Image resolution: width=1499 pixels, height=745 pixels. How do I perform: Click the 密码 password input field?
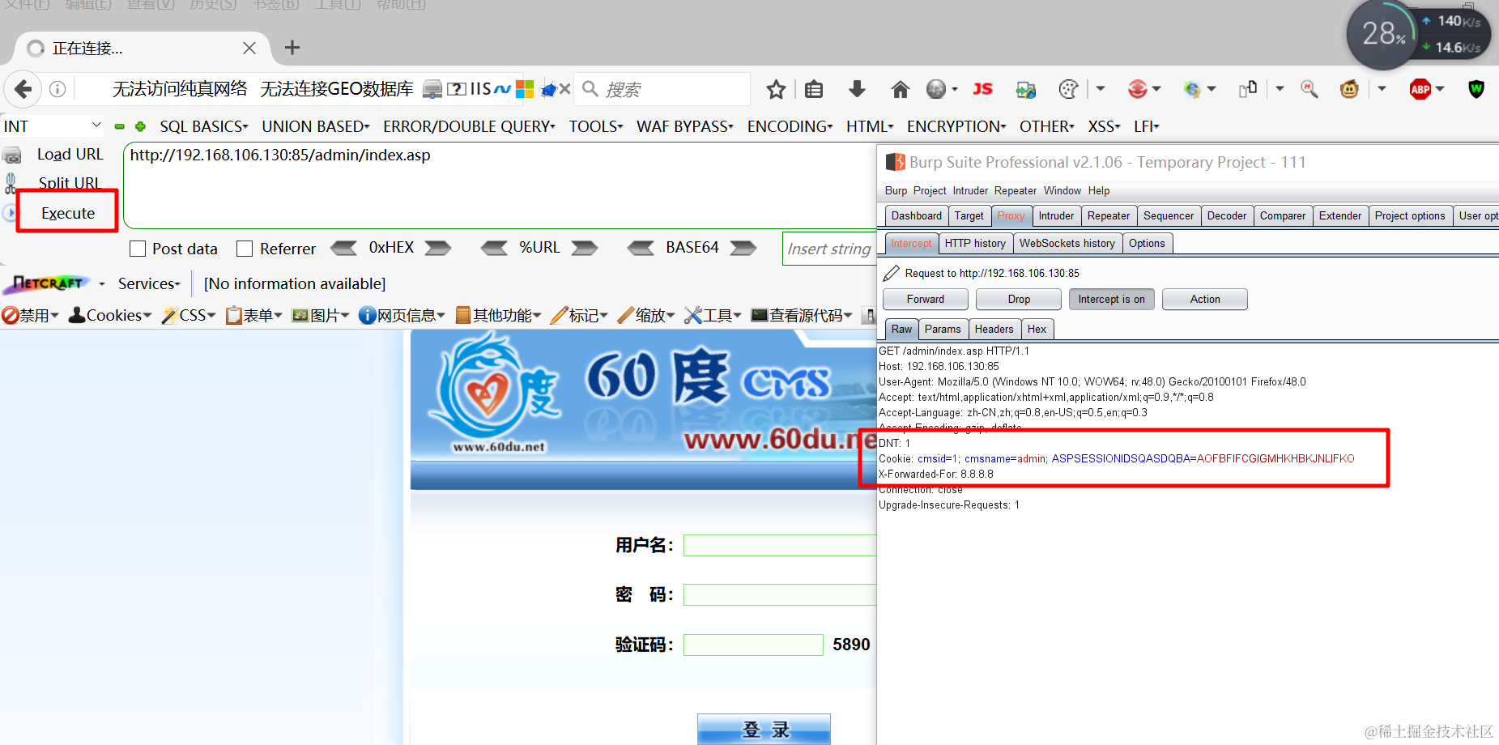point(779,595)
